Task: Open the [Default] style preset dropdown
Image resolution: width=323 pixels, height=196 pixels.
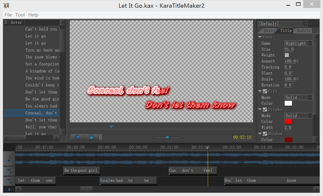Action: [282, 24]
